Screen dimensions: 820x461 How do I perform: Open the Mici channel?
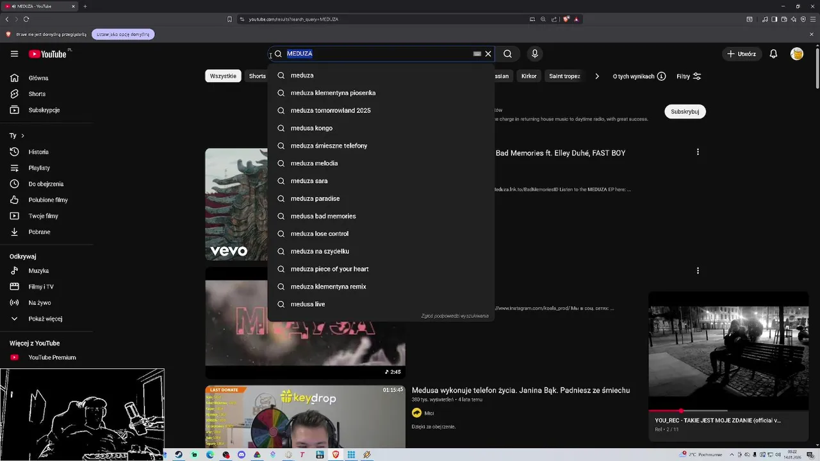click(429, 413)
